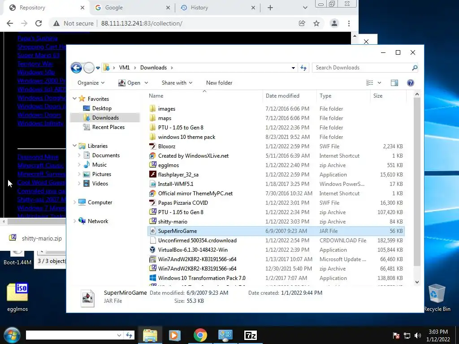Screen dimensions: 459x344
Task: Open the Chrome three-dot menu
Action: 349,23
